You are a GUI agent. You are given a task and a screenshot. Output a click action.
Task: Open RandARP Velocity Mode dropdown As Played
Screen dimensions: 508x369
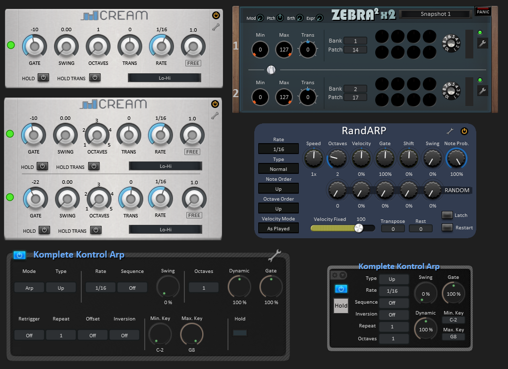tap(279, 228)
